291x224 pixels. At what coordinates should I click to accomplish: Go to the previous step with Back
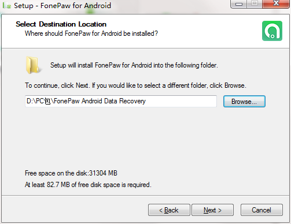pyautogui.click(x=169, y=210)
